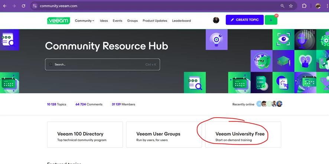
Task: Click the 10 128 Topics count
Action: tap(57, 104)
